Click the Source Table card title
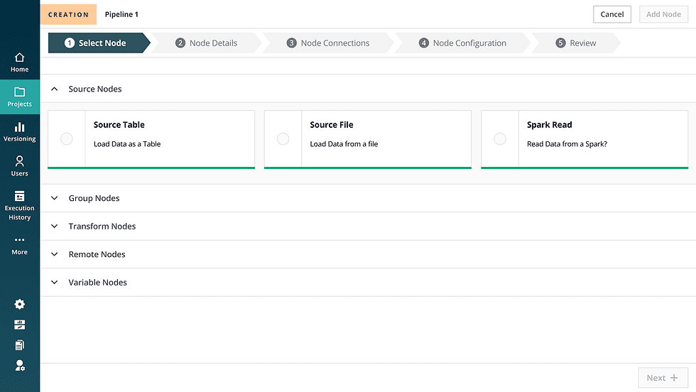696x392 pixels. [x=119, y=125]
